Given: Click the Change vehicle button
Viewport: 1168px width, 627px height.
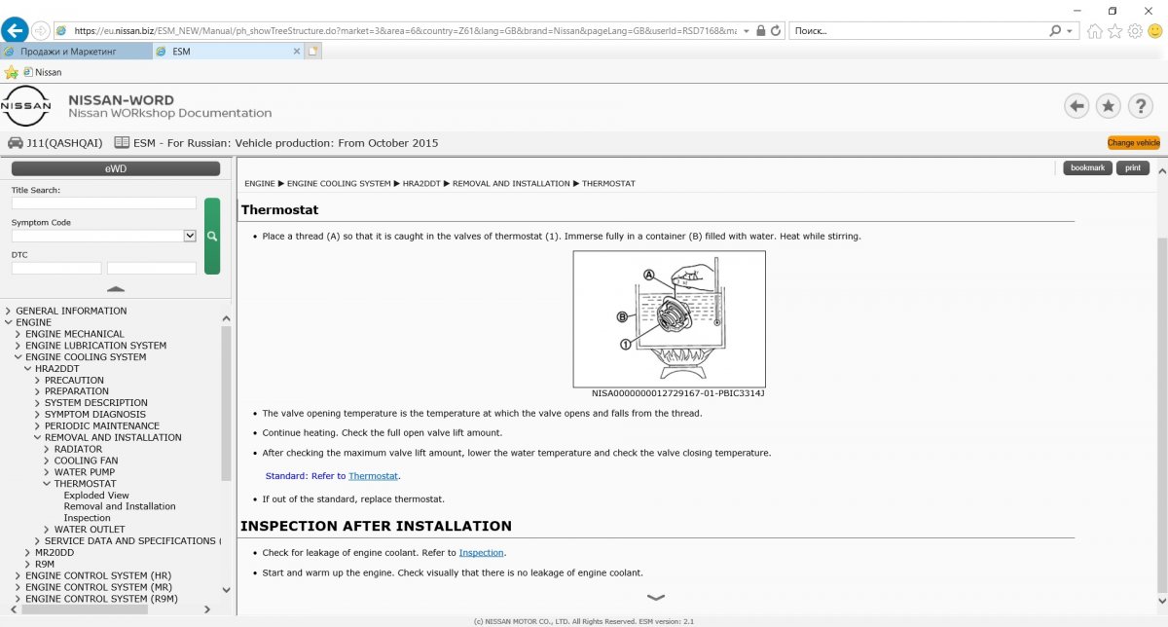Looking at the screenshot, I should [x=1134, y=143].
